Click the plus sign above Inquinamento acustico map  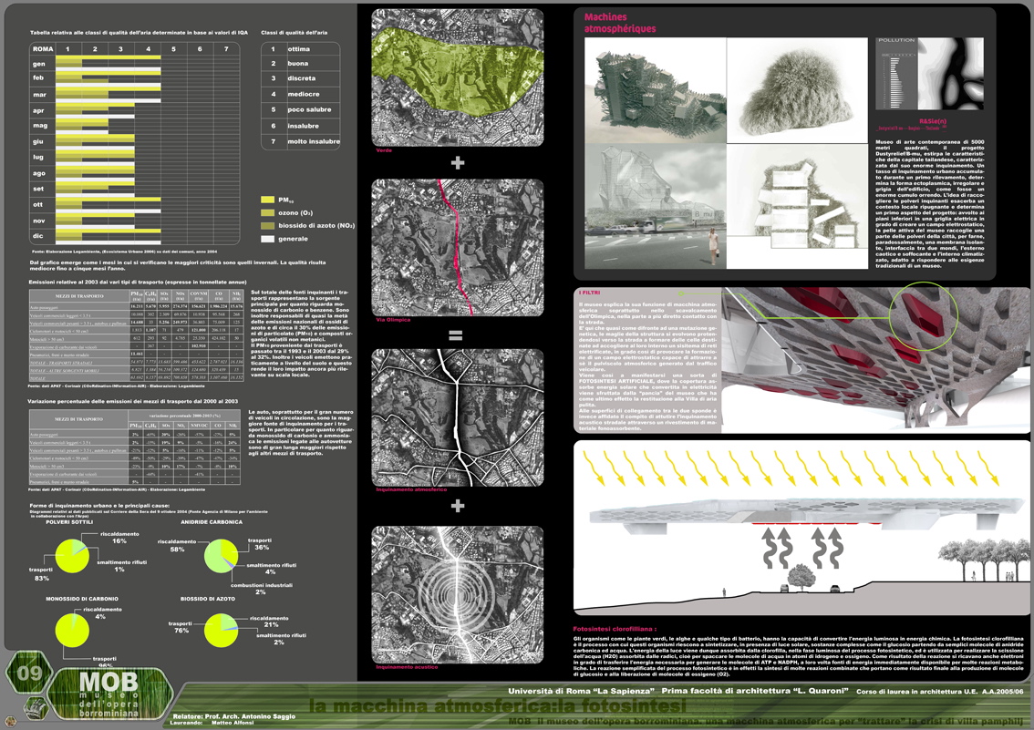click(x=457, y=506)
